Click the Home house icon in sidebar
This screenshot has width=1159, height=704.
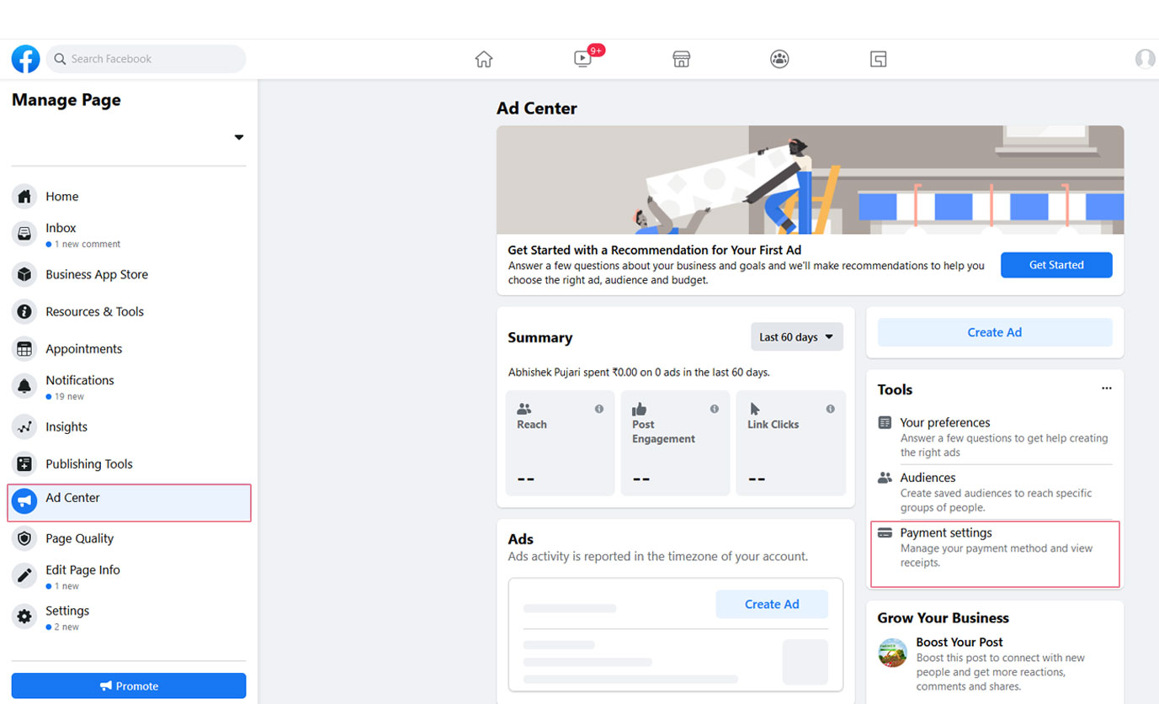24,197
